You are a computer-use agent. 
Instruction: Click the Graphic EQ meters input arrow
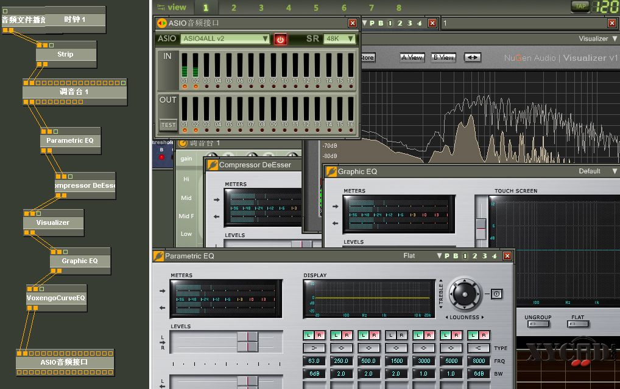click(336, 206)
